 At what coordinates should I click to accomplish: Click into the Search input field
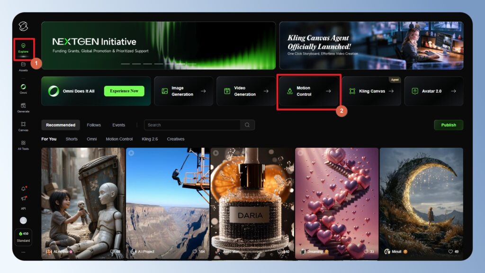(192, 125)
